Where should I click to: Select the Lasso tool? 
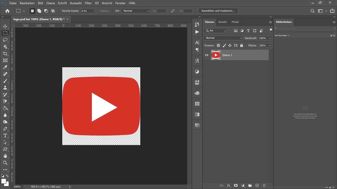click(5, 40)
